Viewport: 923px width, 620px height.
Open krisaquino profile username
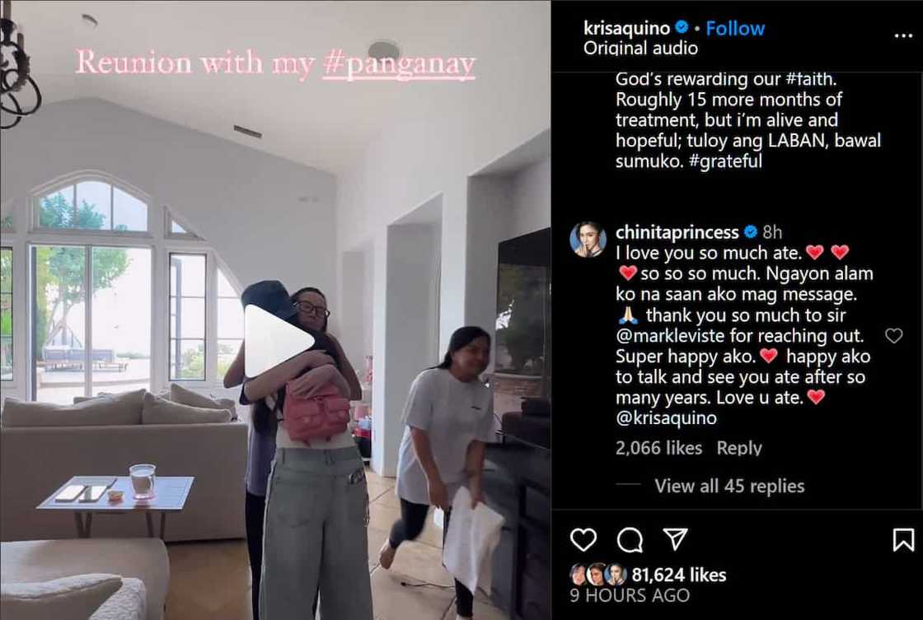pos(627,28)
